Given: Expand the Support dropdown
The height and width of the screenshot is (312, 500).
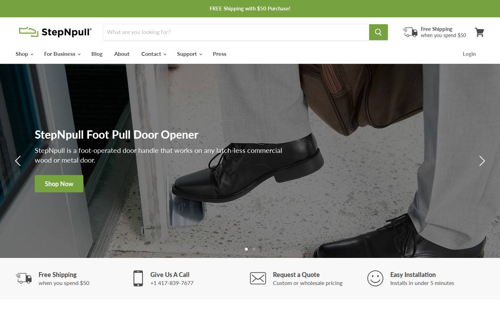Looking at the screenshot, I should point(190,54).
